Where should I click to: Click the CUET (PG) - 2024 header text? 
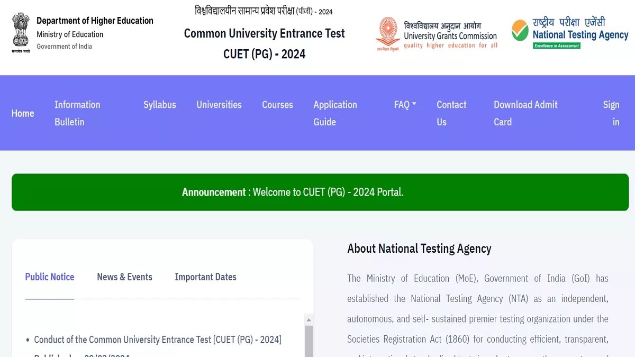coord(265,54)
